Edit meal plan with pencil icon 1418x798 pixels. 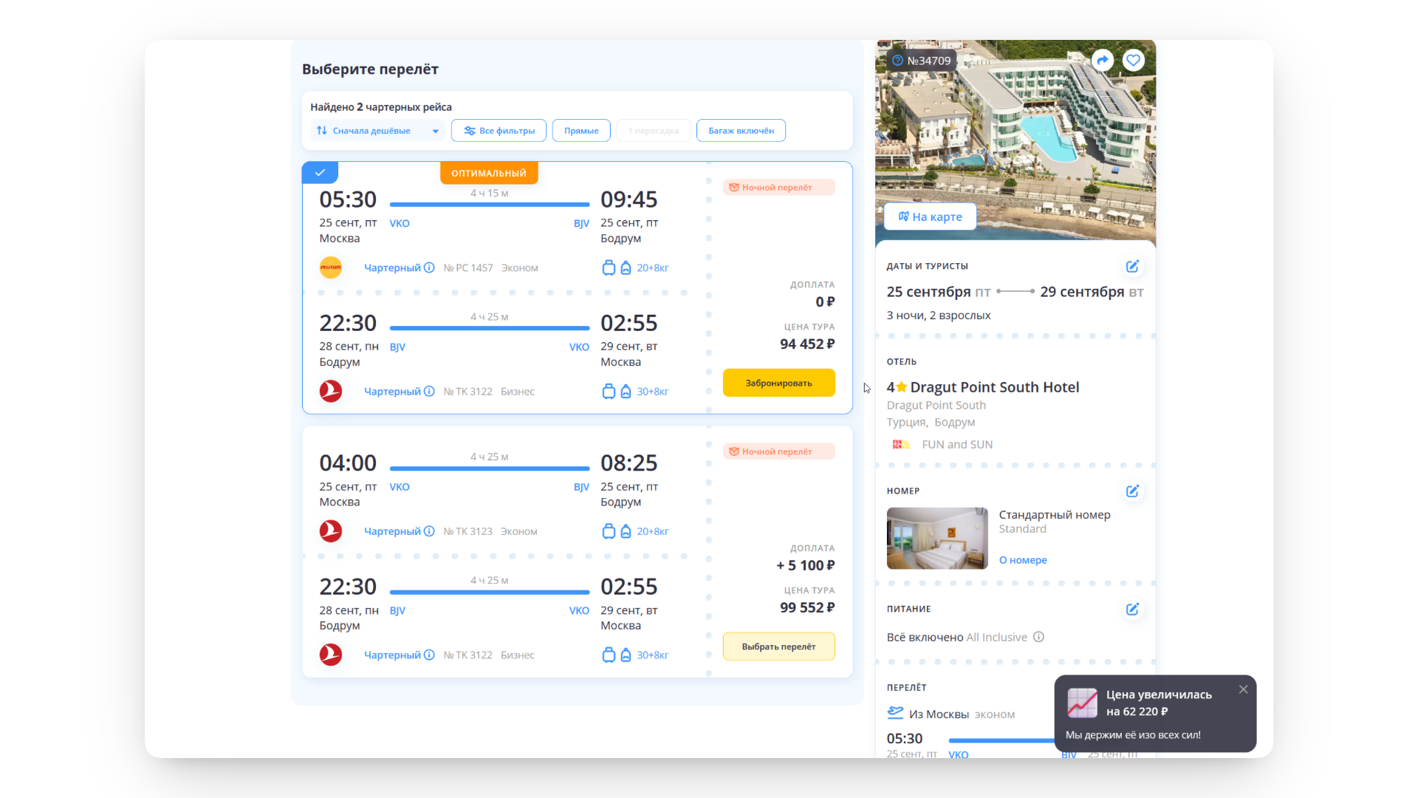click(1132, 610)
